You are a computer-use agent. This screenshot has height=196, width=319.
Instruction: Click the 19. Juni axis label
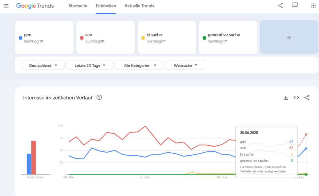tap(222, 177)
